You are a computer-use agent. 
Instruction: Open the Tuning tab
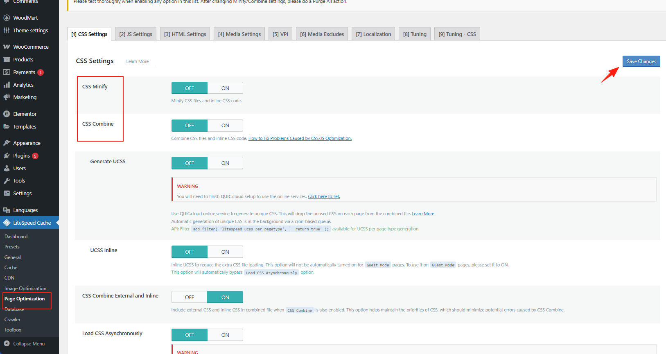click(x=415, y=34)
